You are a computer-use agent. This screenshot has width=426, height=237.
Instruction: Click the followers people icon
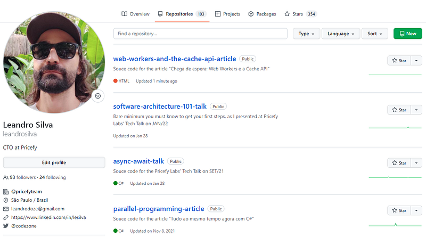coord(6,177)
